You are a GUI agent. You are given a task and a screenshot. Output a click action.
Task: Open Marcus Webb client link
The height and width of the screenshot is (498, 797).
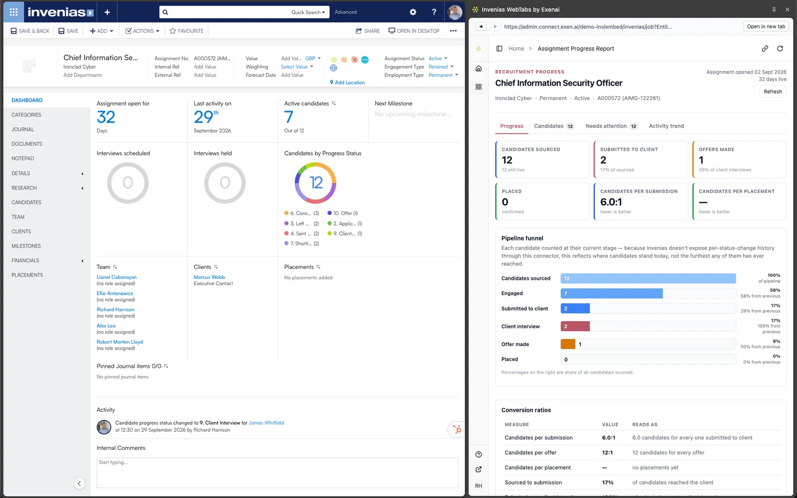click(209, 277)
